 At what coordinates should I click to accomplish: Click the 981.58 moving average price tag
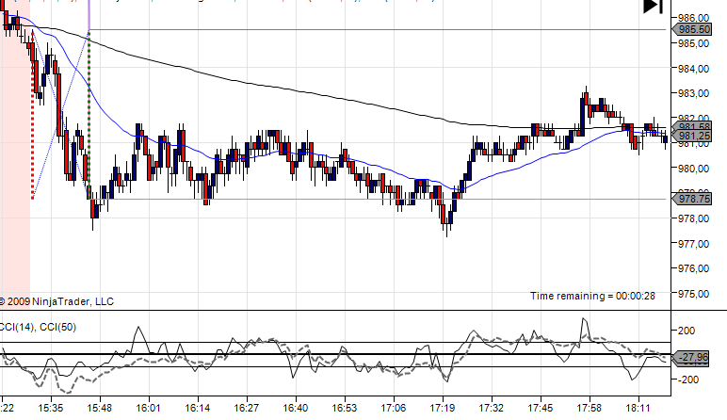pos(694,126)
